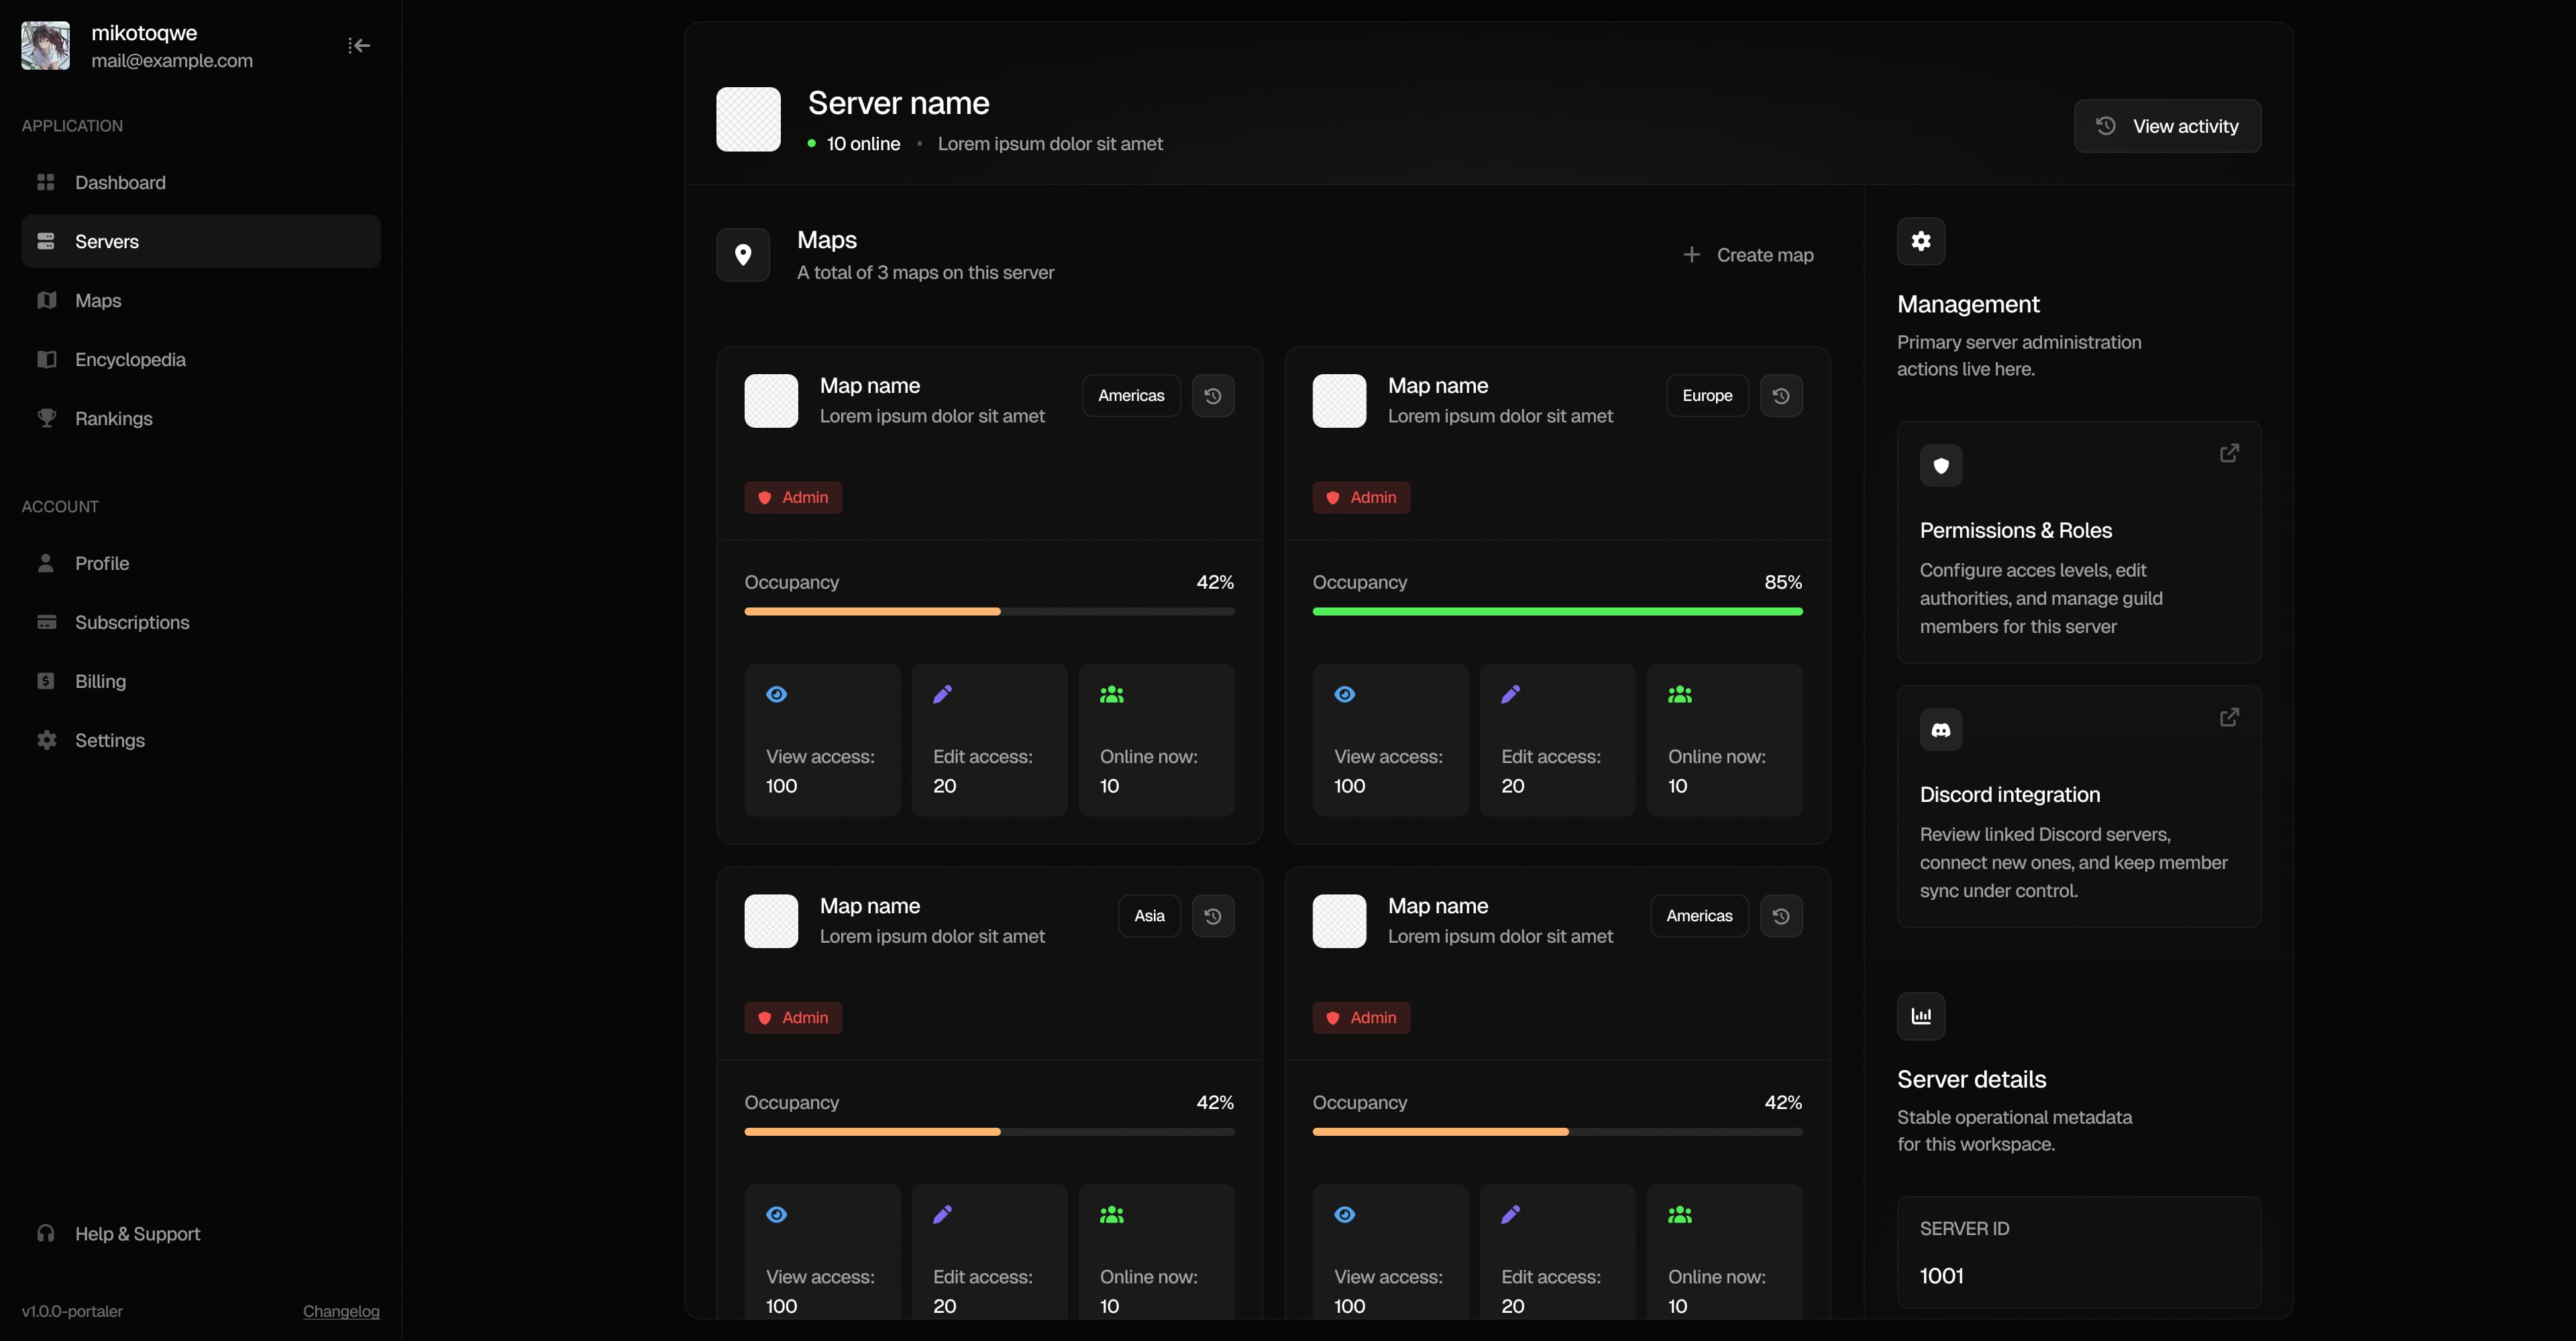The image size is (2576, 1341).
Task: Open Encyclopedia in the sidebar
Action: point(201,360)
